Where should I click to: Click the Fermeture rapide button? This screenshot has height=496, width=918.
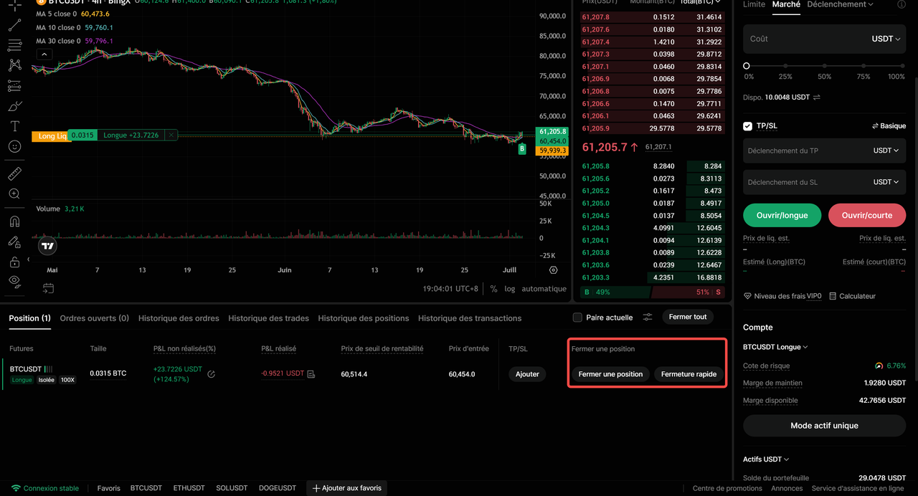coord(688,374)
